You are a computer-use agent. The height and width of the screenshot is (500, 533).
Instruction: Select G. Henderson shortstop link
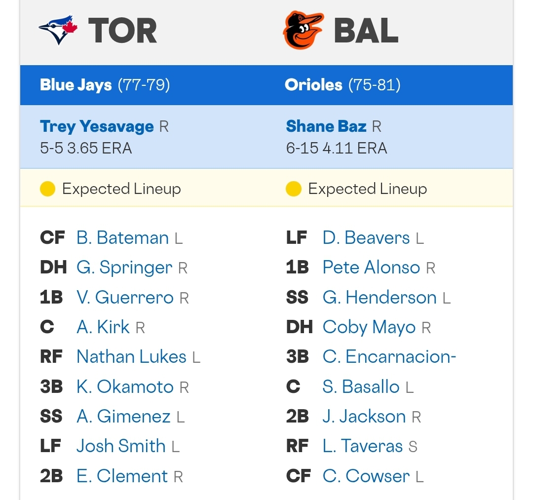tap(380, 297)
